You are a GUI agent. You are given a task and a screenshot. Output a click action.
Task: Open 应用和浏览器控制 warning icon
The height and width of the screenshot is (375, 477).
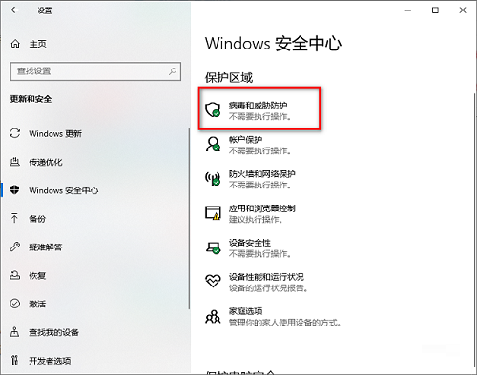213,213
